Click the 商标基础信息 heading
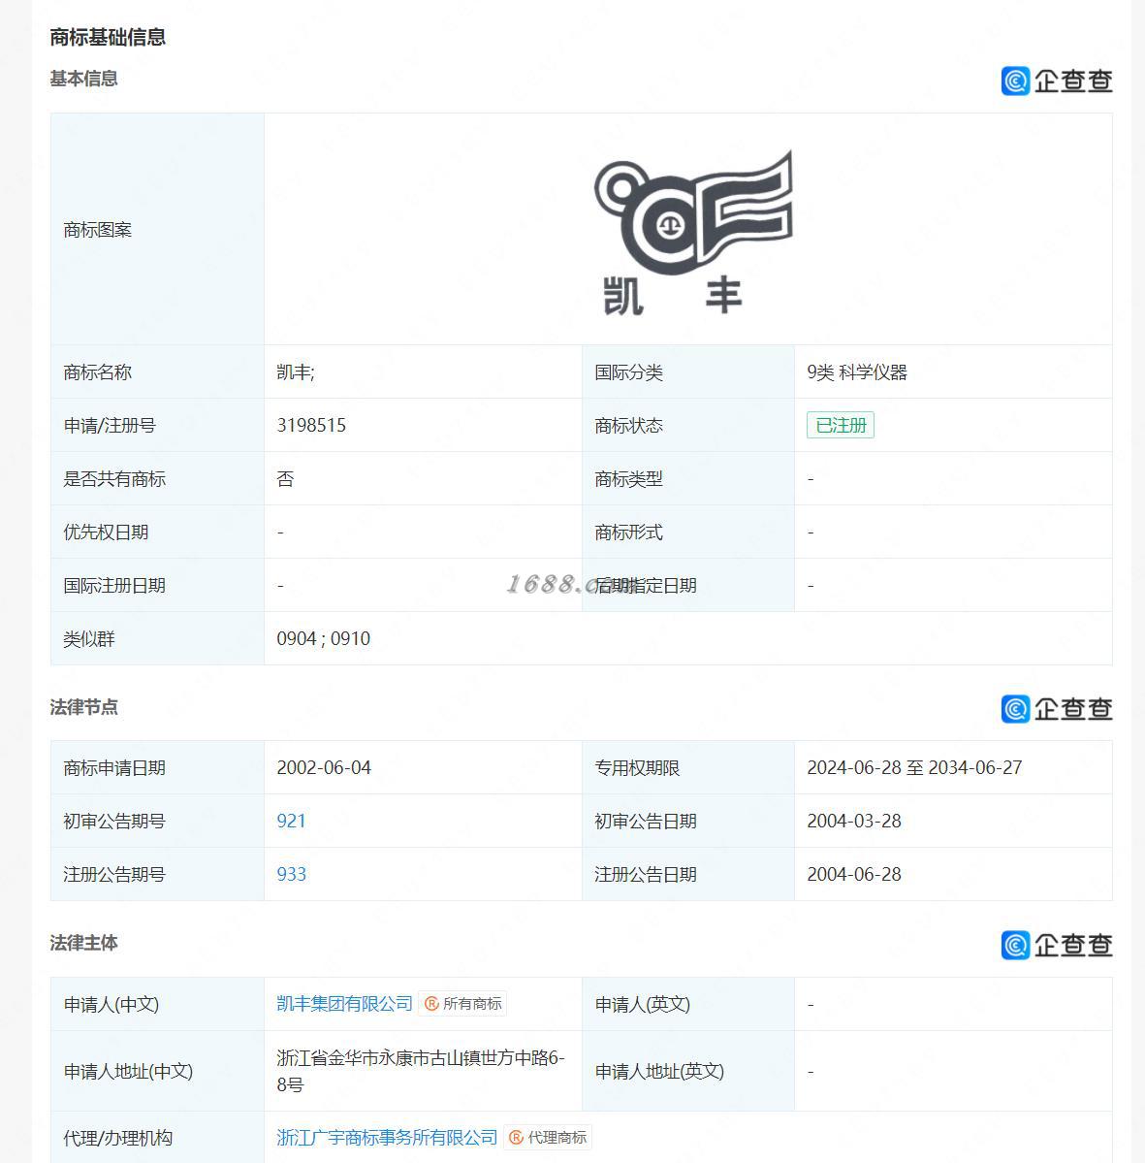1145x1163 pixels. click(x=108, y=36)
